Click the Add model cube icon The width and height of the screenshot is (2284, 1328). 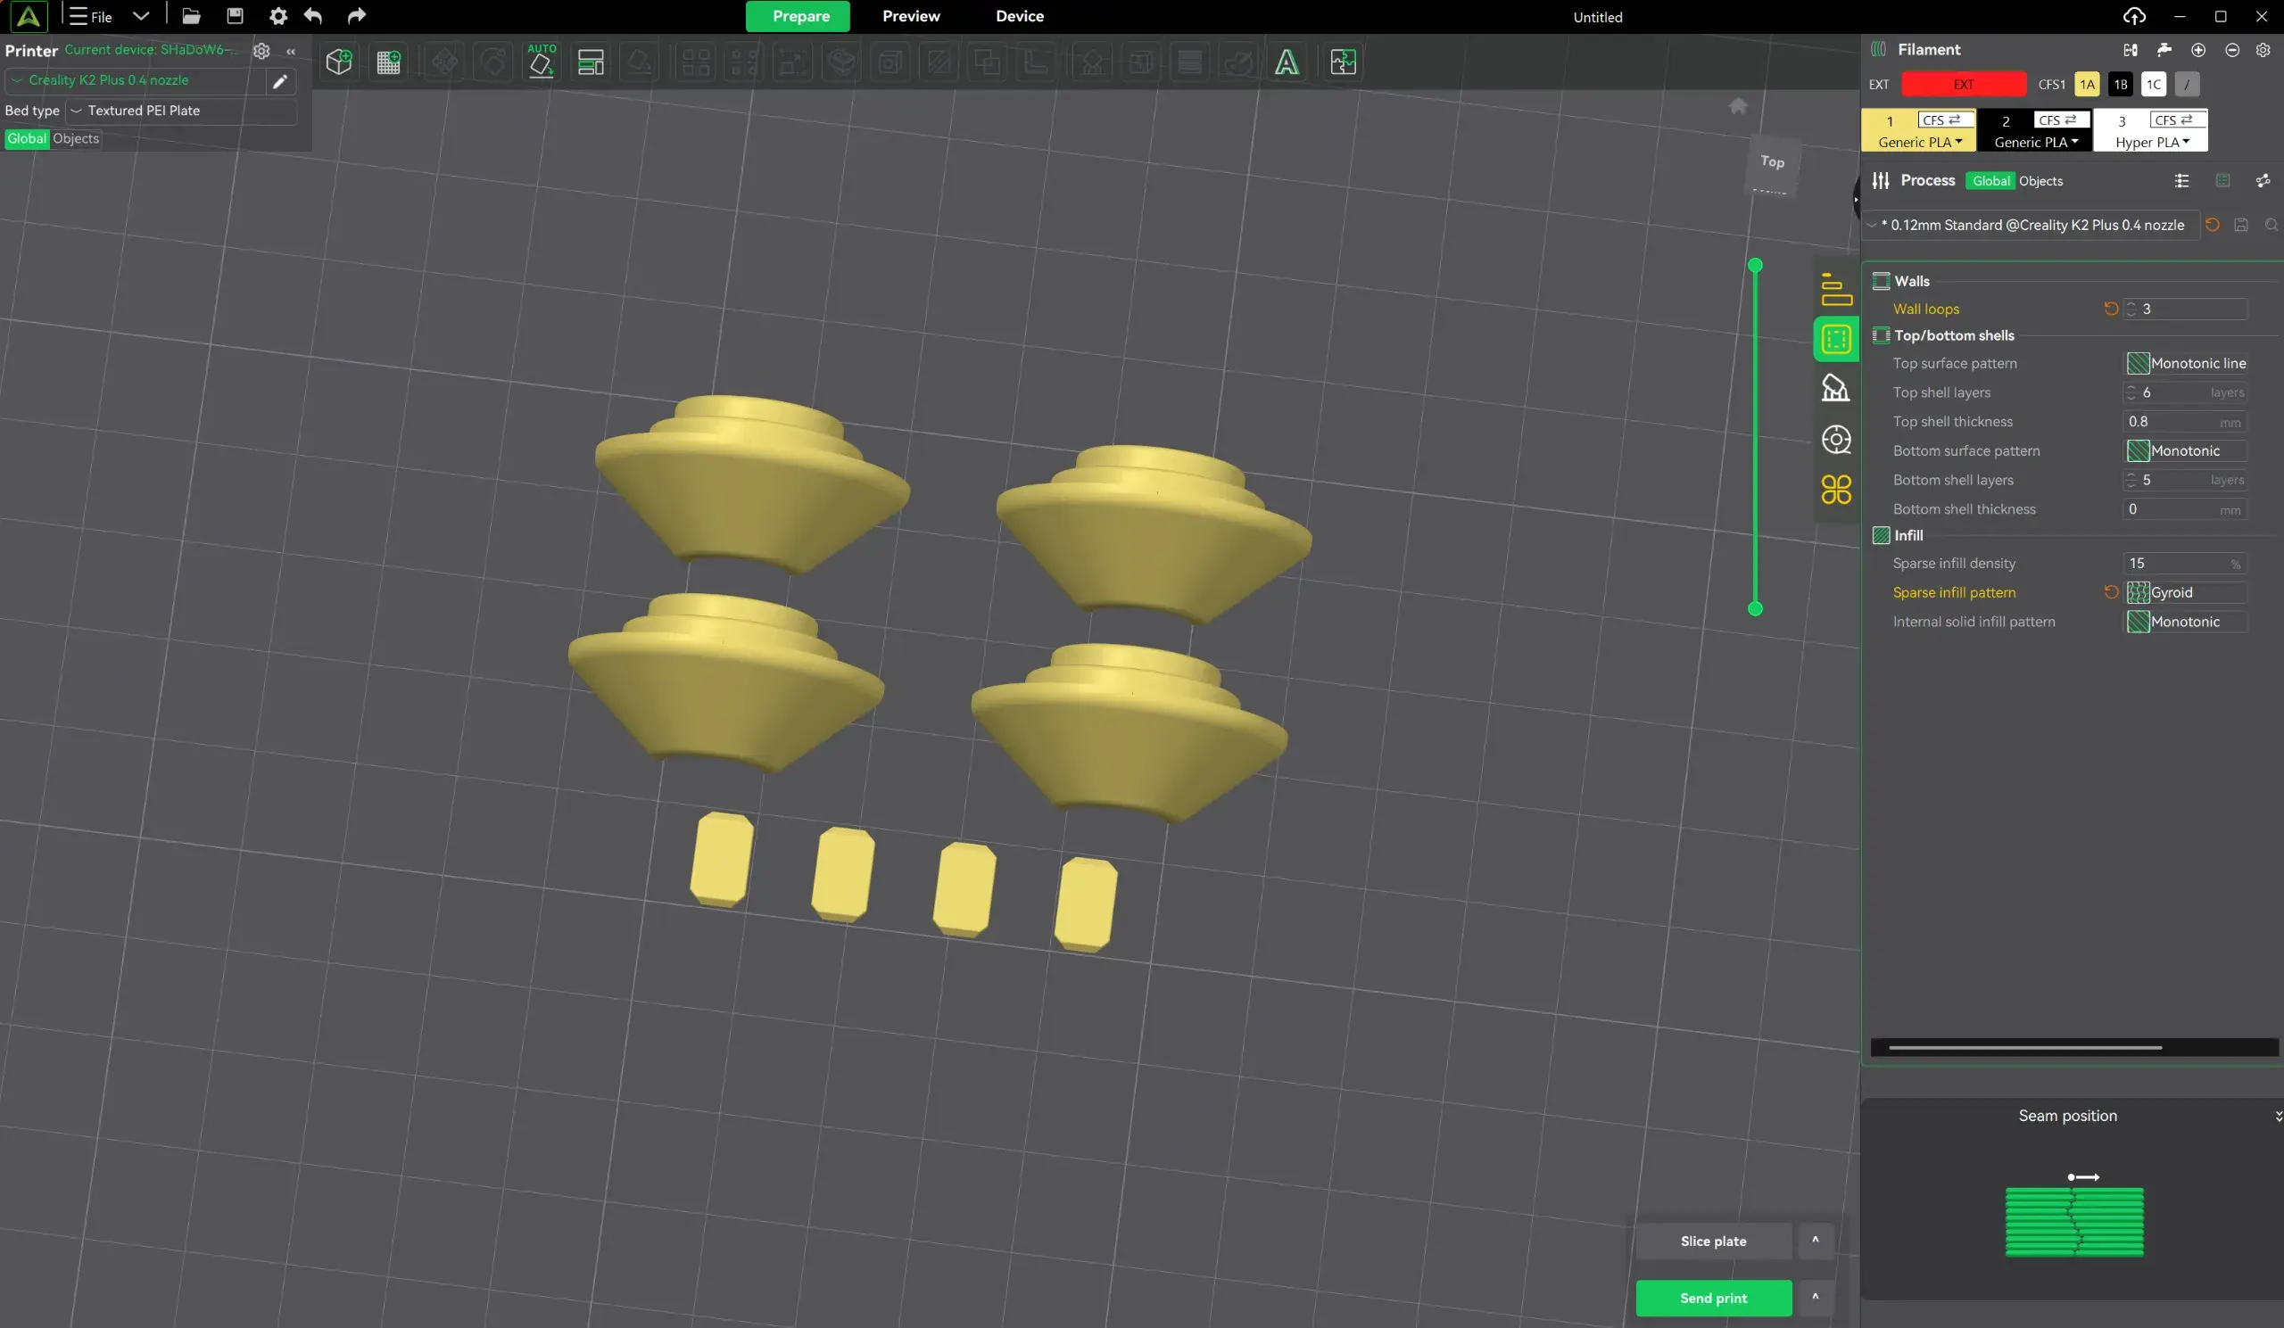pyautogui.click(x=339, y=62)
